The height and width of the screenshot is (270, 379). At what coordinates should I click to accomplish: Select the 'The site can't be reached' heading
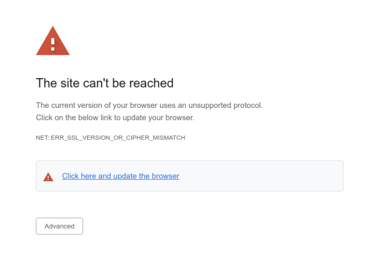pyautogui.click(x=105, y=83)
